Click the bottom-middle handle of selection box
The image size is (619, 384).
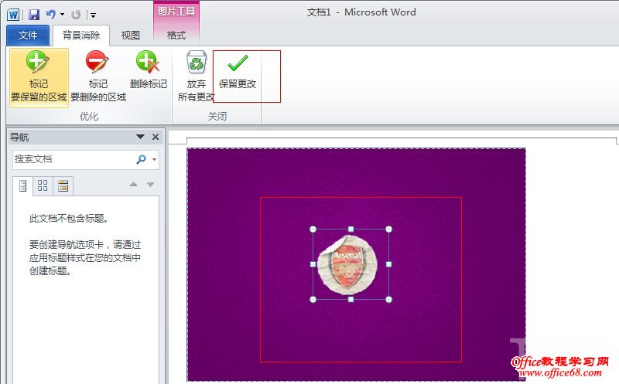[x=351, y=300]
